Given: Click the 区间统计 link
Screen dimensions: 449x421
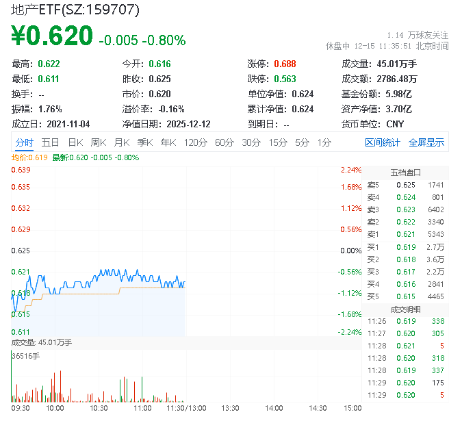Looking at the screenshot, I should coord(383,142).
